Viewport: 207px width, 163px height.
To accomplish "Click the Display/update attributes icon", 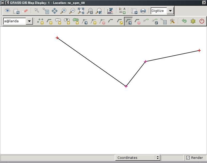I will coord(164,21).
